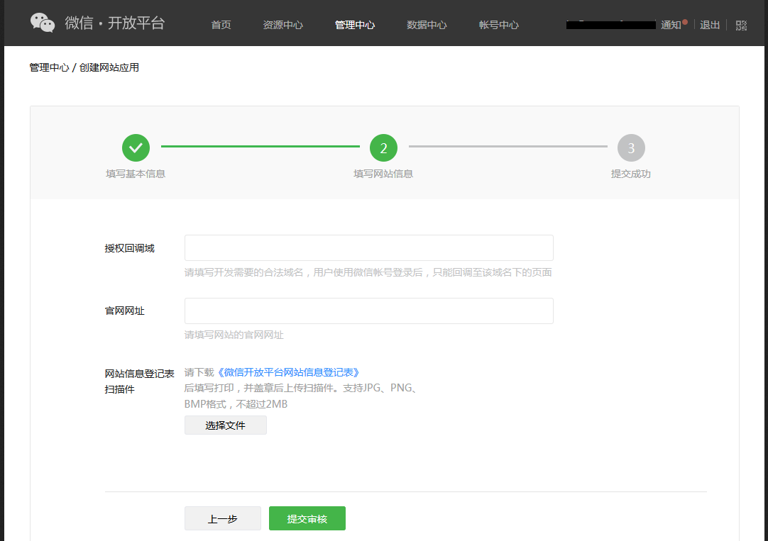
Task: Click the 官网网址 field label
Action: pos(124,311)
